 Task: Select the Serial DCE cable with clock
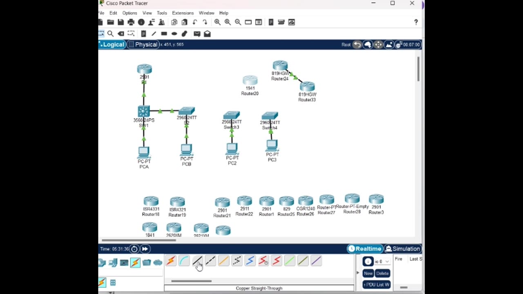[263, 261]
